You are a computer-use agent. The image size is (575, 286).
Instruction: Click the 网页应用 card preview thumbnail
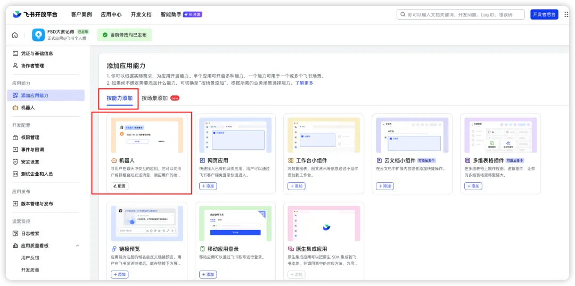coord(235,135)
